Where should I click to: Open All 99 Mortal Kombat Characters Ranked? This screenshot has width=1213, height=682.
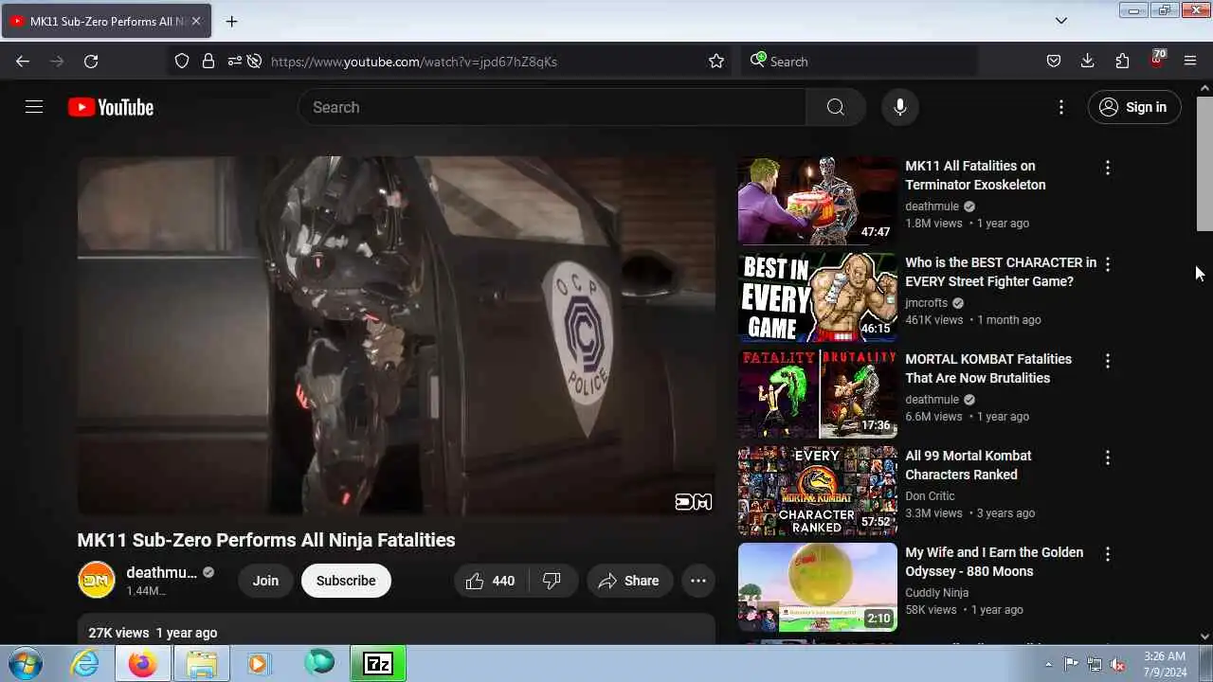pyautogui.click(x=969, y=465)
